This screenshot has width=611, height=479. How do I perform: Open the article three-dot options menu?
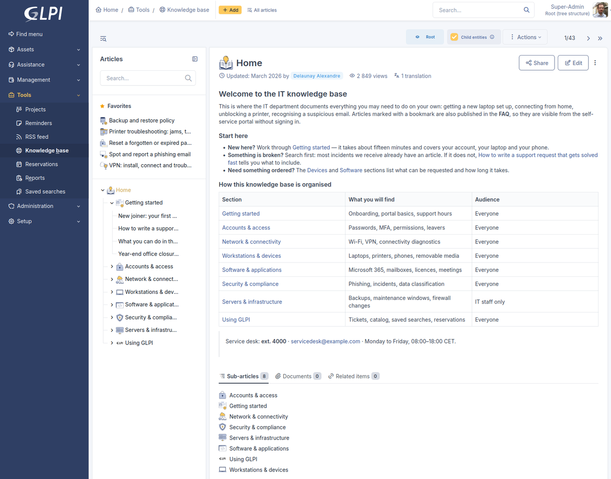595,63
